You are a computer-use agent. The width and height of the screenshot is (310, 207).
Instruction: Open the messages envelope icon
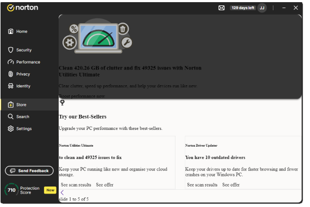coord(222,8)
